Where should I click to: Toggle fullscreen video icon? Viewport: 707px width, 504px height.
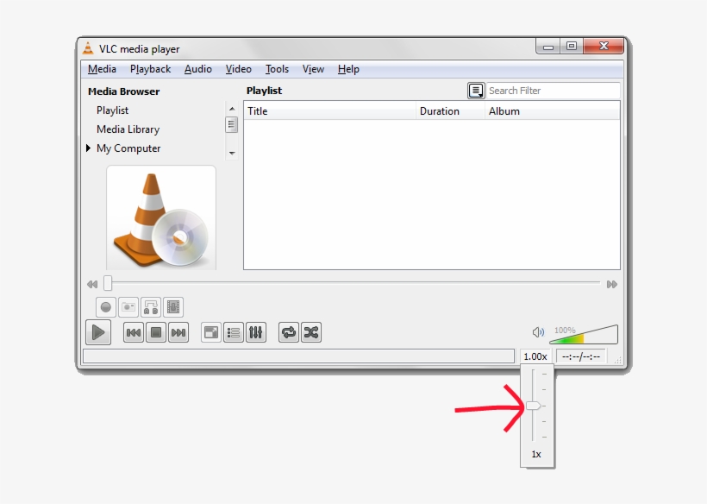pyautogui.click(x=211, y=332)
